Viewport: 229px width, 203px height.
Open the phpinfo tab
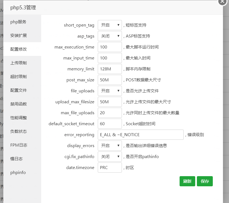pyautogui.click(x=18, y=173)
